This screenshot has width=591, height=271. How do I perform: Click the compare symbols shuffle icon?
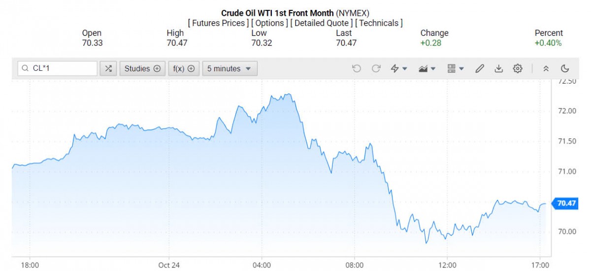point(108,69)
